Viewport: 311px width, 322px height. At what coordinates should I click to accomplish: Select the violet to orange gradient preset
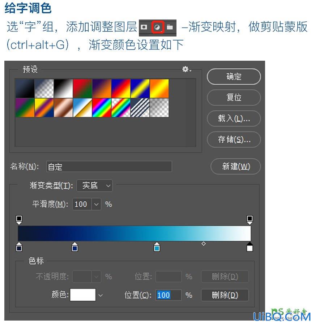102,88
